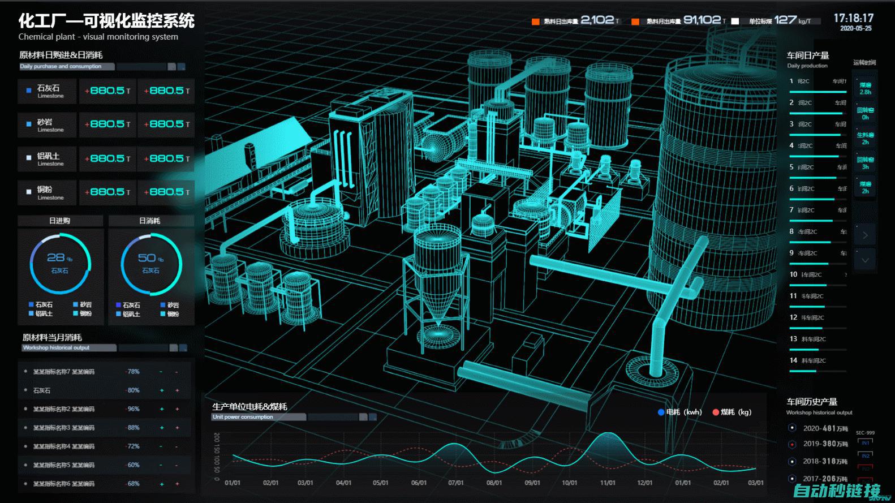Click the blue square icon beside 砂岩 Limestone

tap(29, 124)
